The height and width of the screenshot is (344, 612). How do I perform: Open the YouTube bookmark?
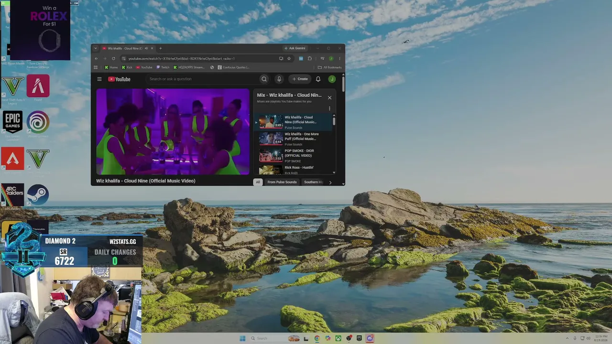(144, 67)
